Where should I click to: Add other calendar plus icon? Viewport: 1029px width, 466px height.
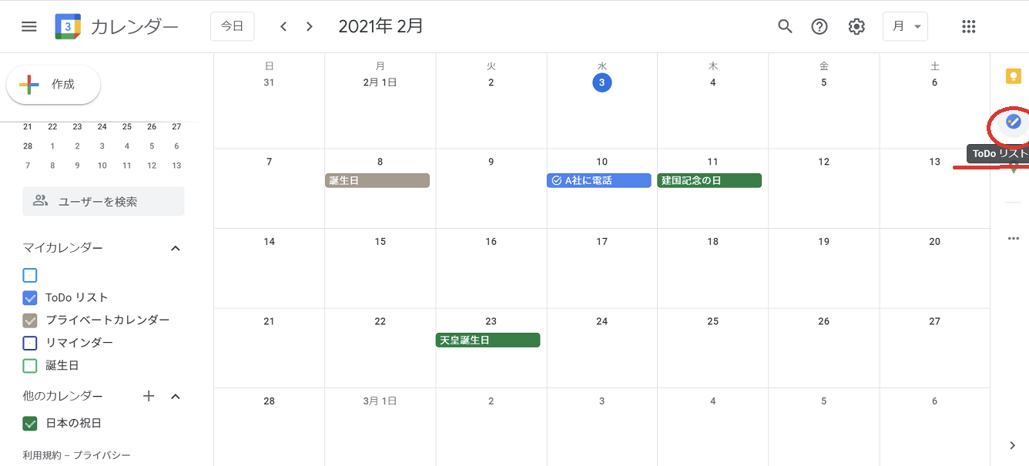coord(149,396)
